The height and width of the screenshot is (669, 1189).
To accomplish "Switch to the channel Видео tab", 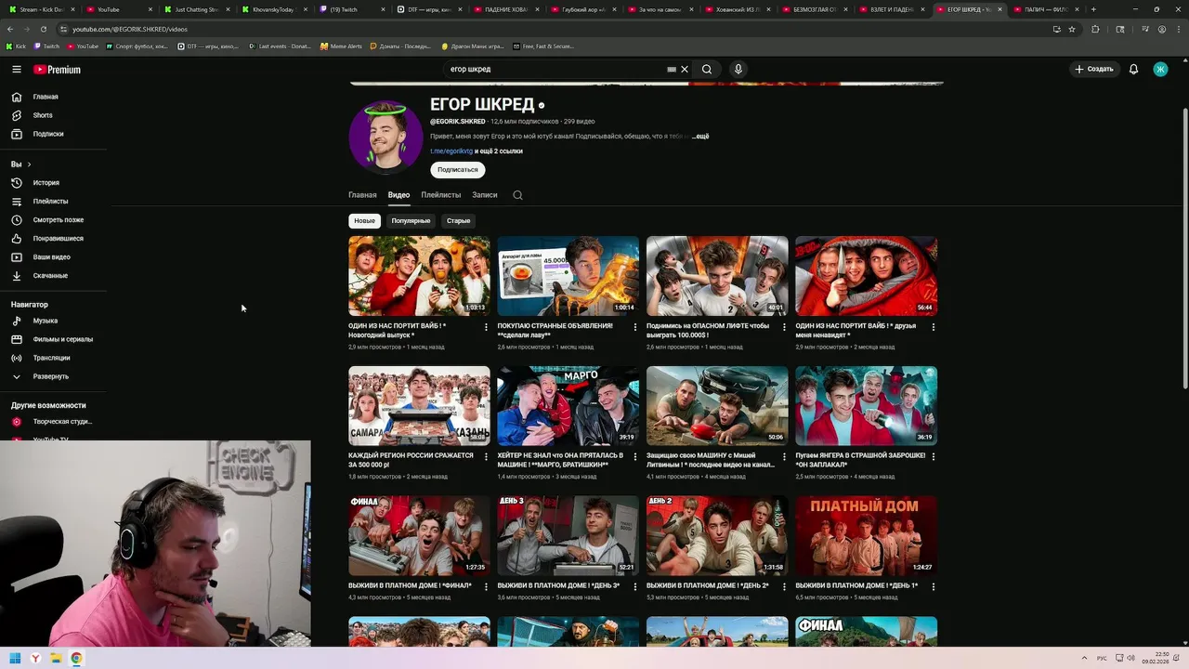I will pos(399,195).
